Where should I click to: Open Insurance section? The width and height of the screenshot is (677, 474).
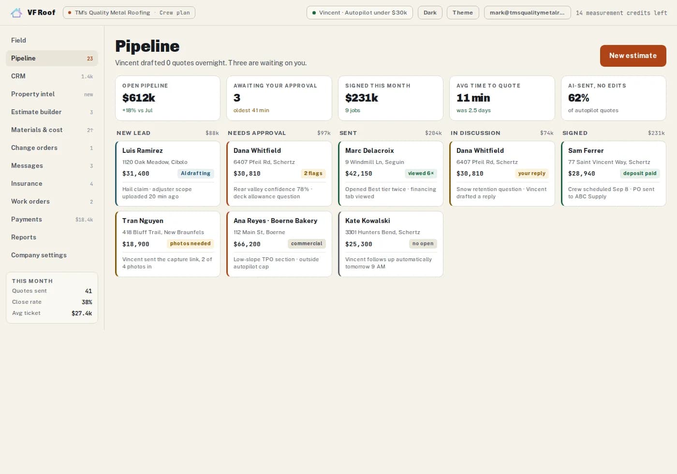(52, 183)
